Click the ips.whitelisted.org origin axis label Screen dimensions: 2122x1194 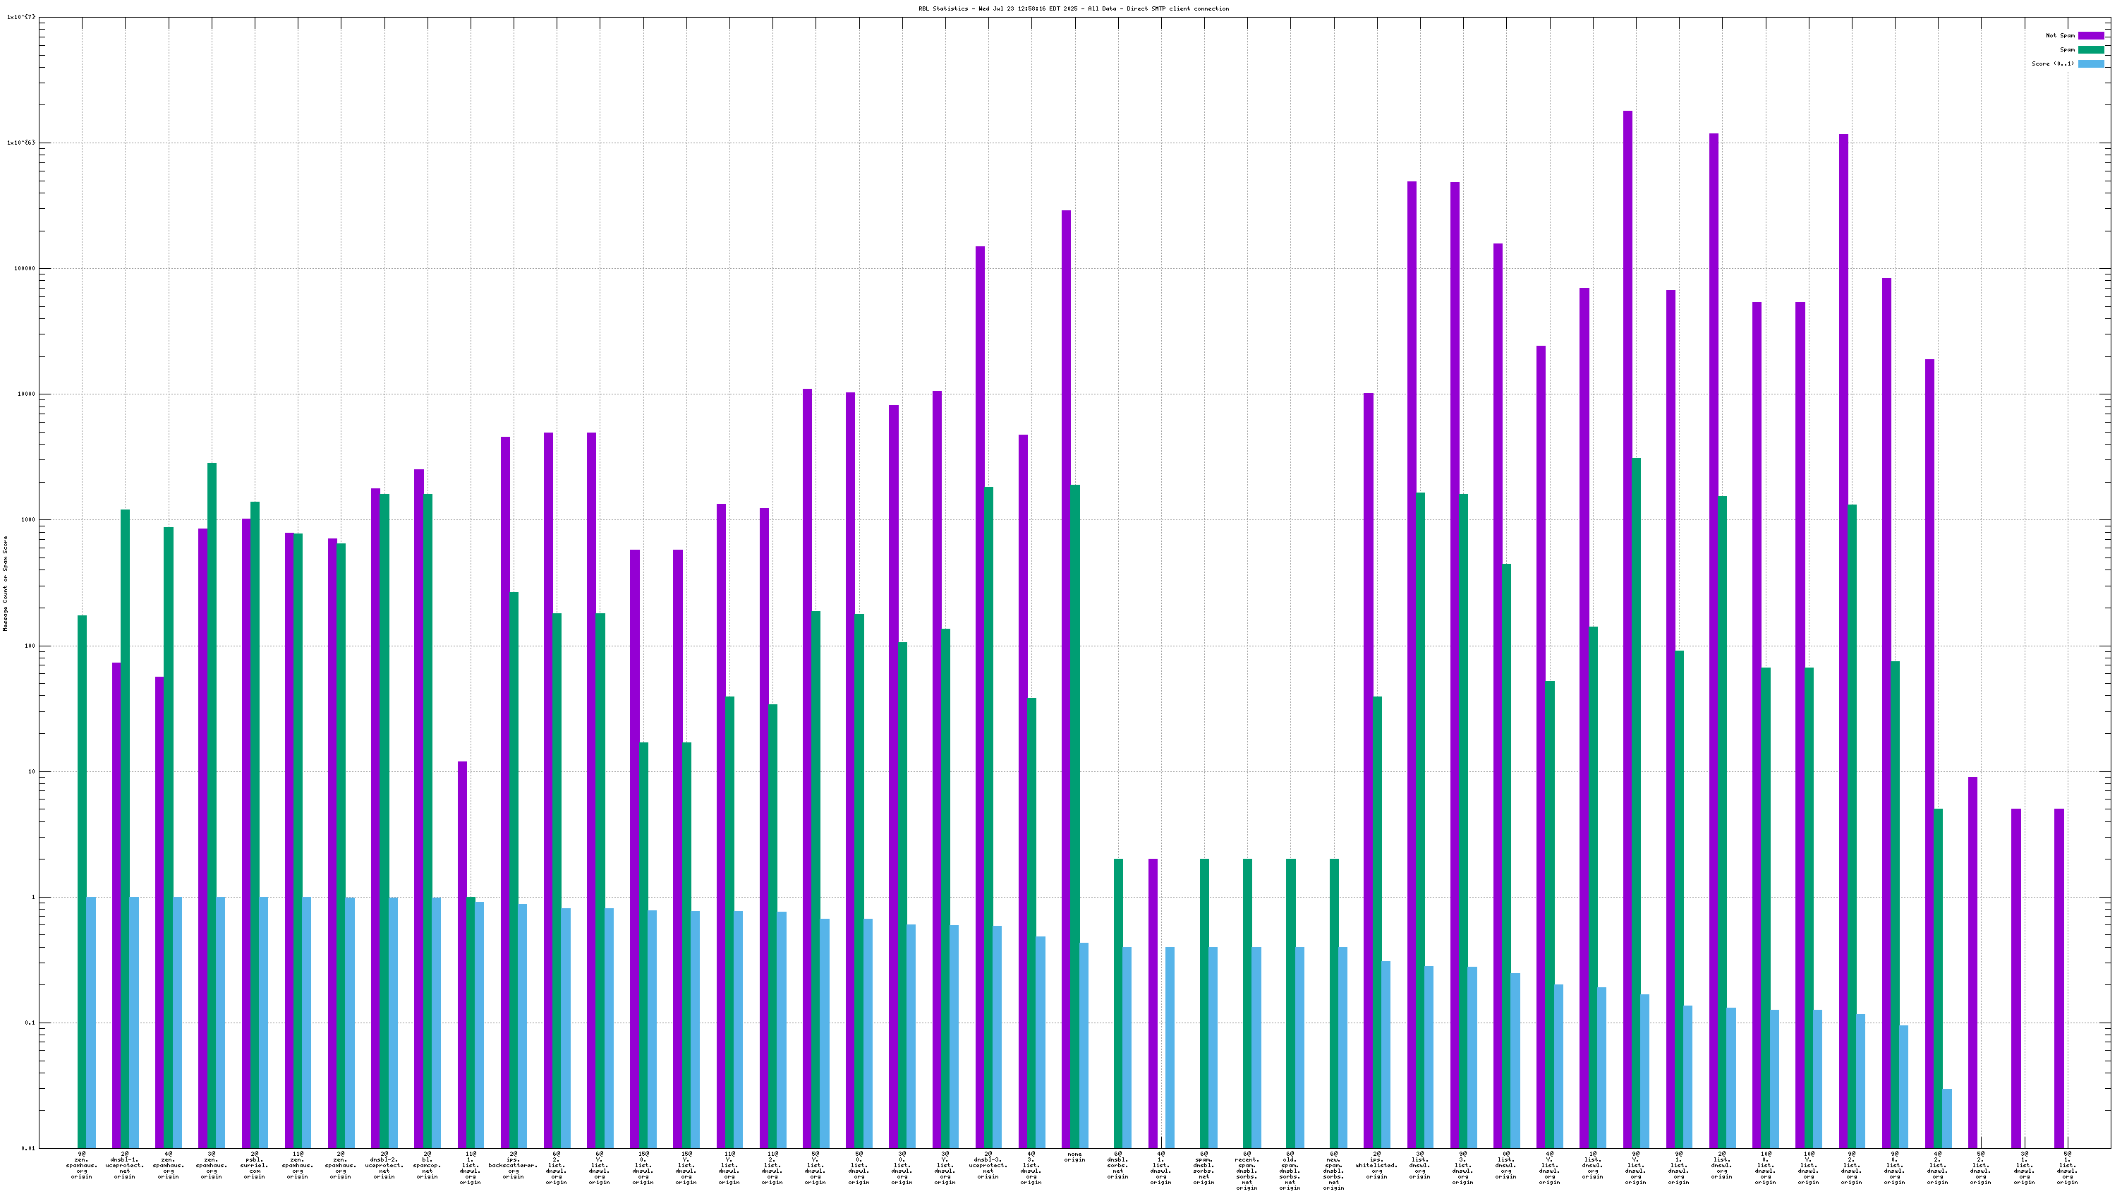click(x=1376, y=1164)
